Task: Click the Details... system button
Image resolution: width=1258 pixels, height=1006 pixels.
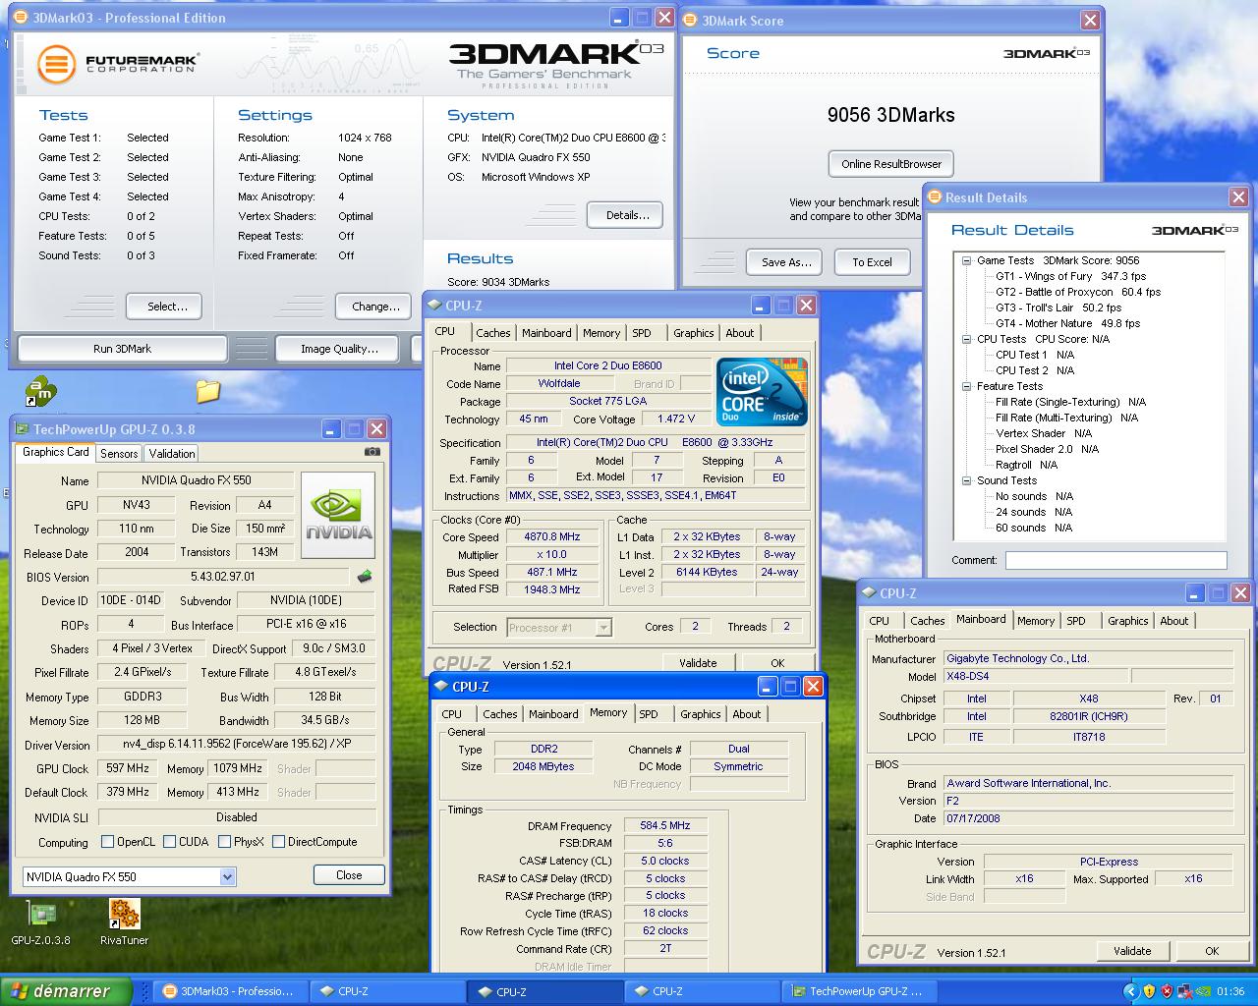Action: [x=625, y=215]
